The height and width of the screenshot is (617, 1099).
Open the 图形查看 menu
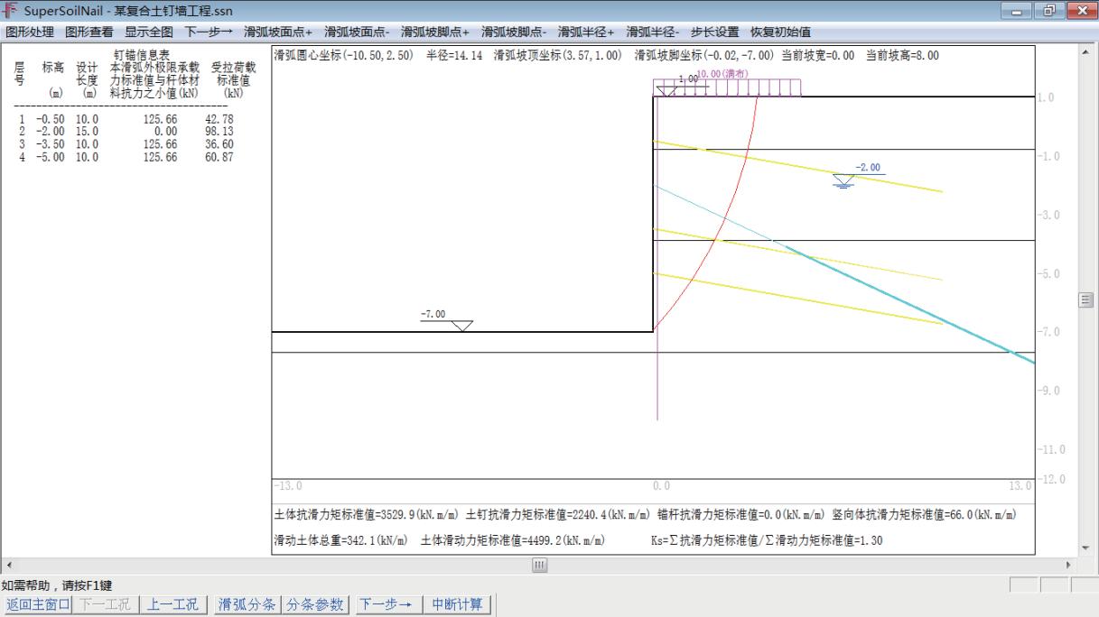(x=89, y=32)
